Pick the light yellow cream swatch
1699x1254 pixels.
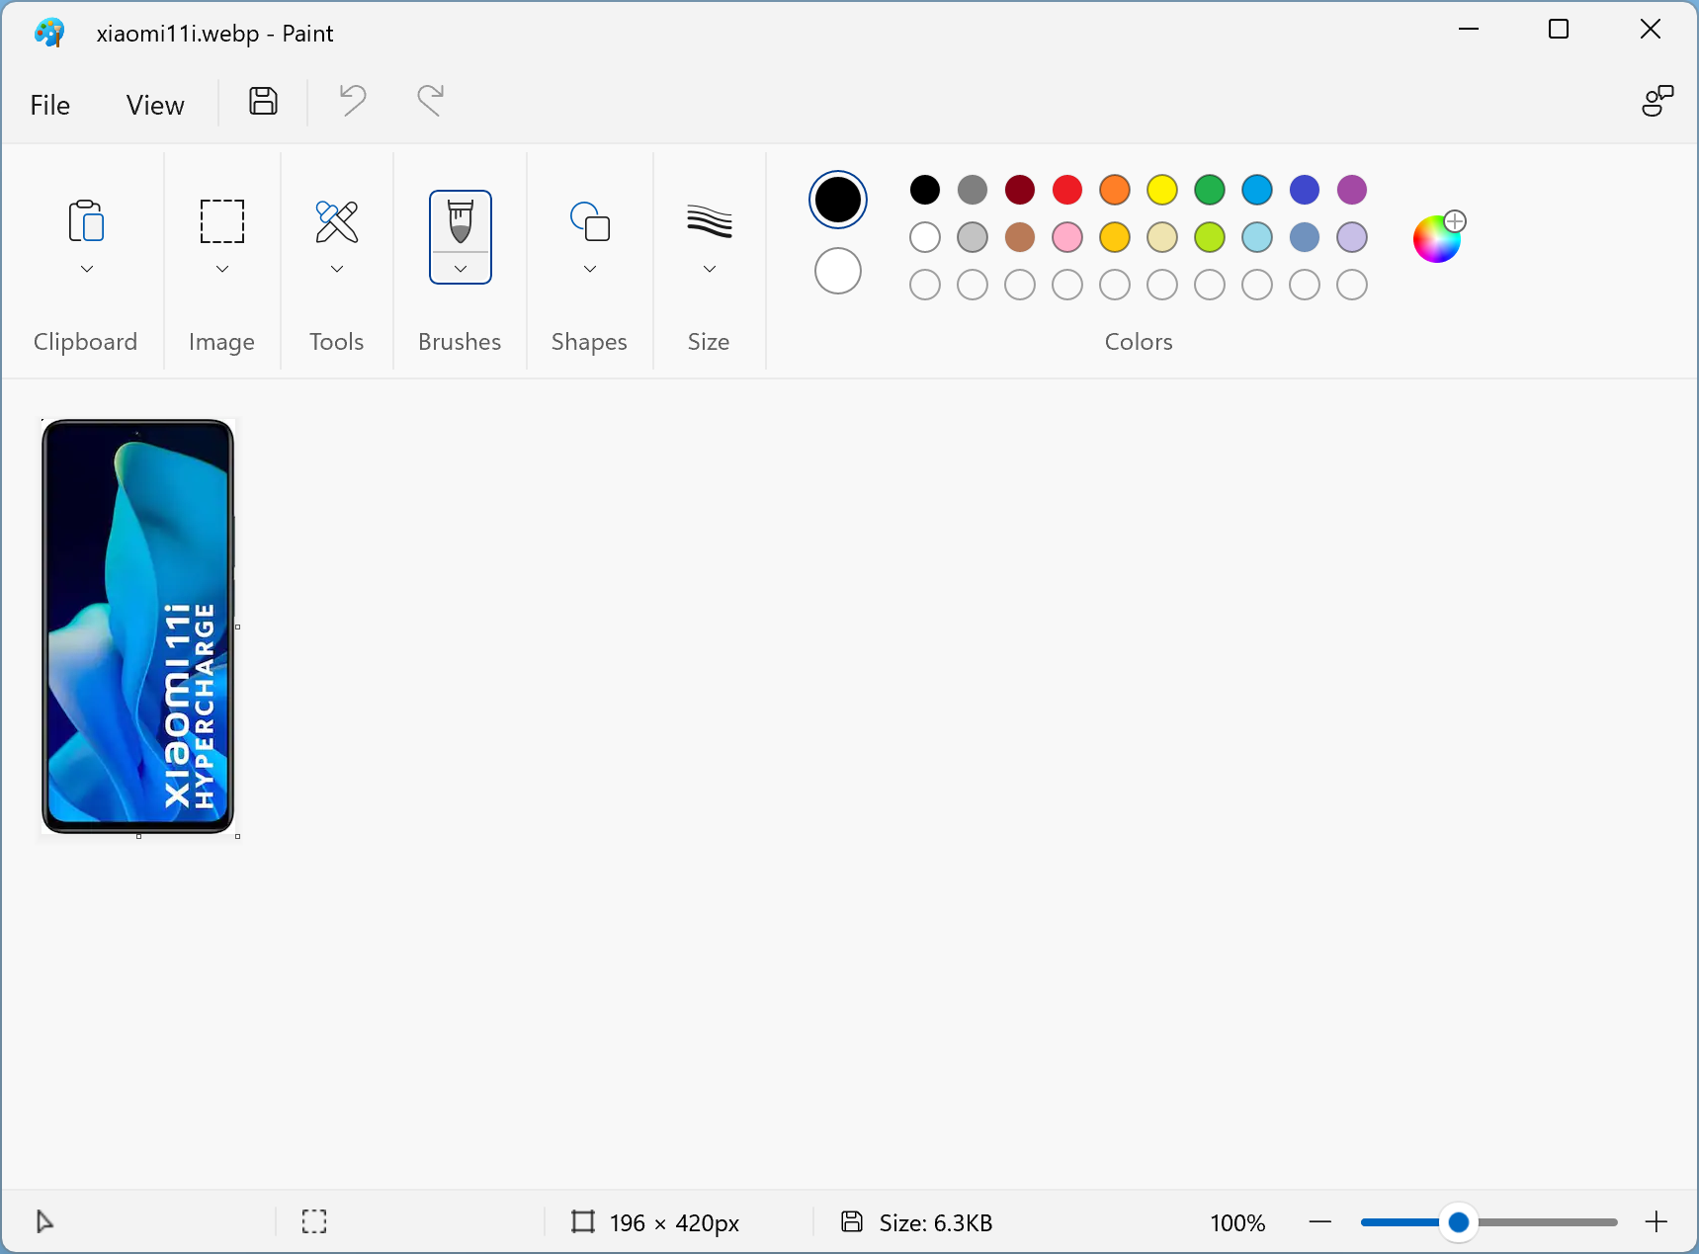click(1162, 237)
